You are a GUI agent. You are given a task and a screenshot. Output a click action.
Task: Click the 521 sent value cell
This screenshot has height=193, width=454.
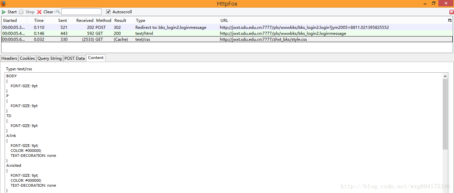coord(64,28)
